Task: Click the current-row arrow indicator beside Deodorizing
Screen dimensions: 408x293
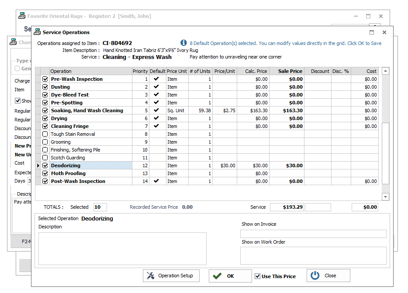Action: pyautogui.click(x=38, y=165)
